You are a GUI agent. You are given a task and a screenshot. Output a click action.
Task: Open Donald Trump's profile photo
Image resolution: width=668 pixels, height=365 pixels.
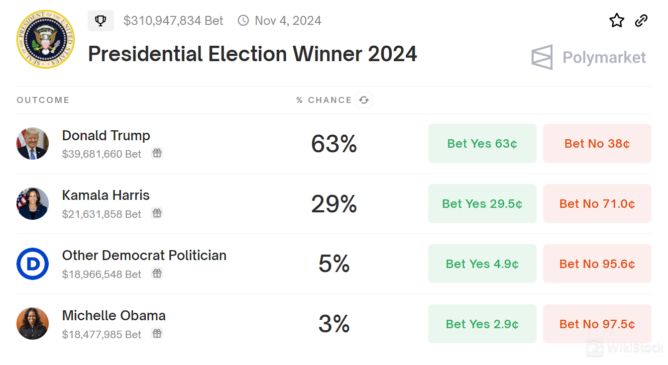tap(32, 143)
